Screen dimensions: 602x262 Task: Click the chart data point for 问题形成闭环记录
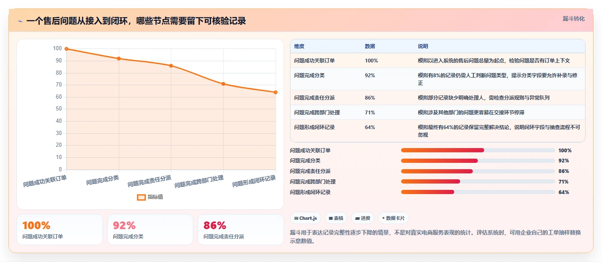pyautogui.click(x=276, y=92)
